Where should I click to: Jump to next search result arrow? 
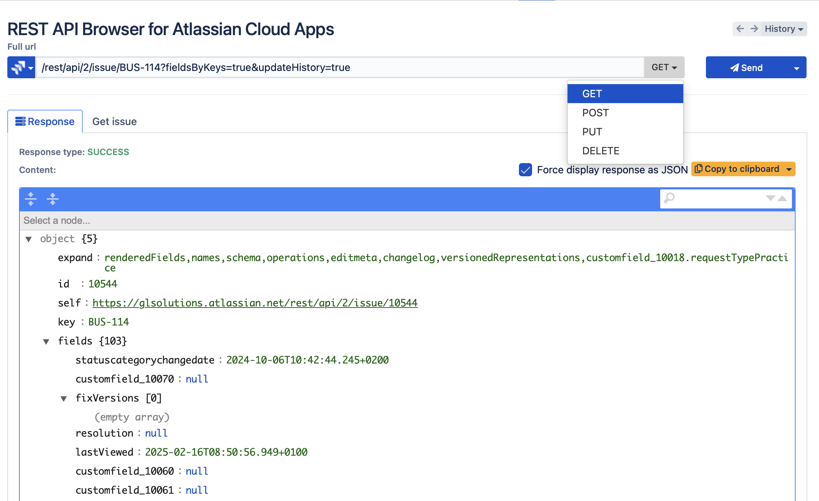[770, 198]
